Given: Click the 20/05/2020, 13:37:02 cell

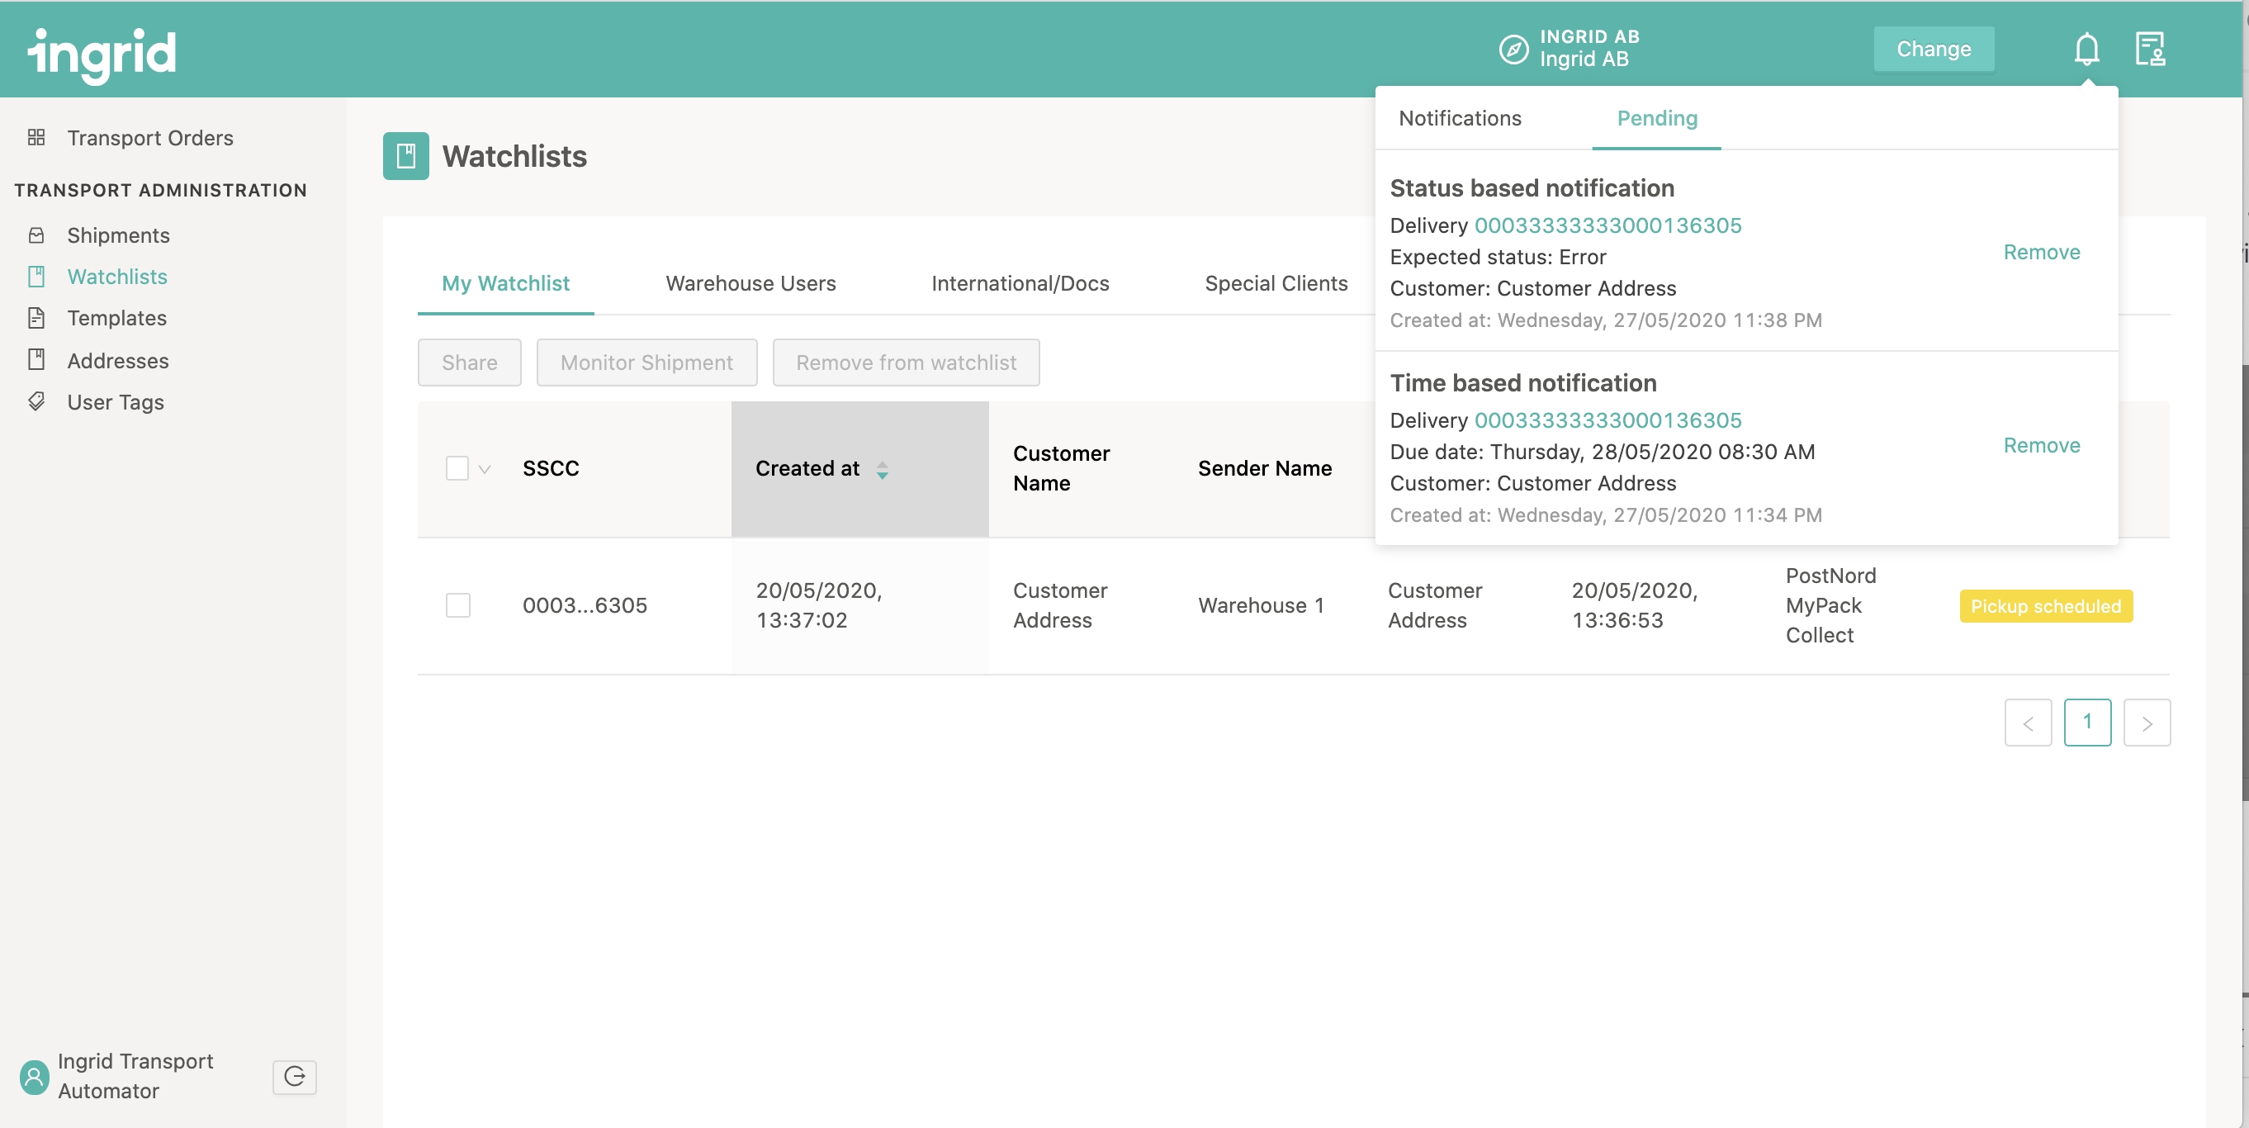Looking at the screenshot, I should tap(819, 605).
